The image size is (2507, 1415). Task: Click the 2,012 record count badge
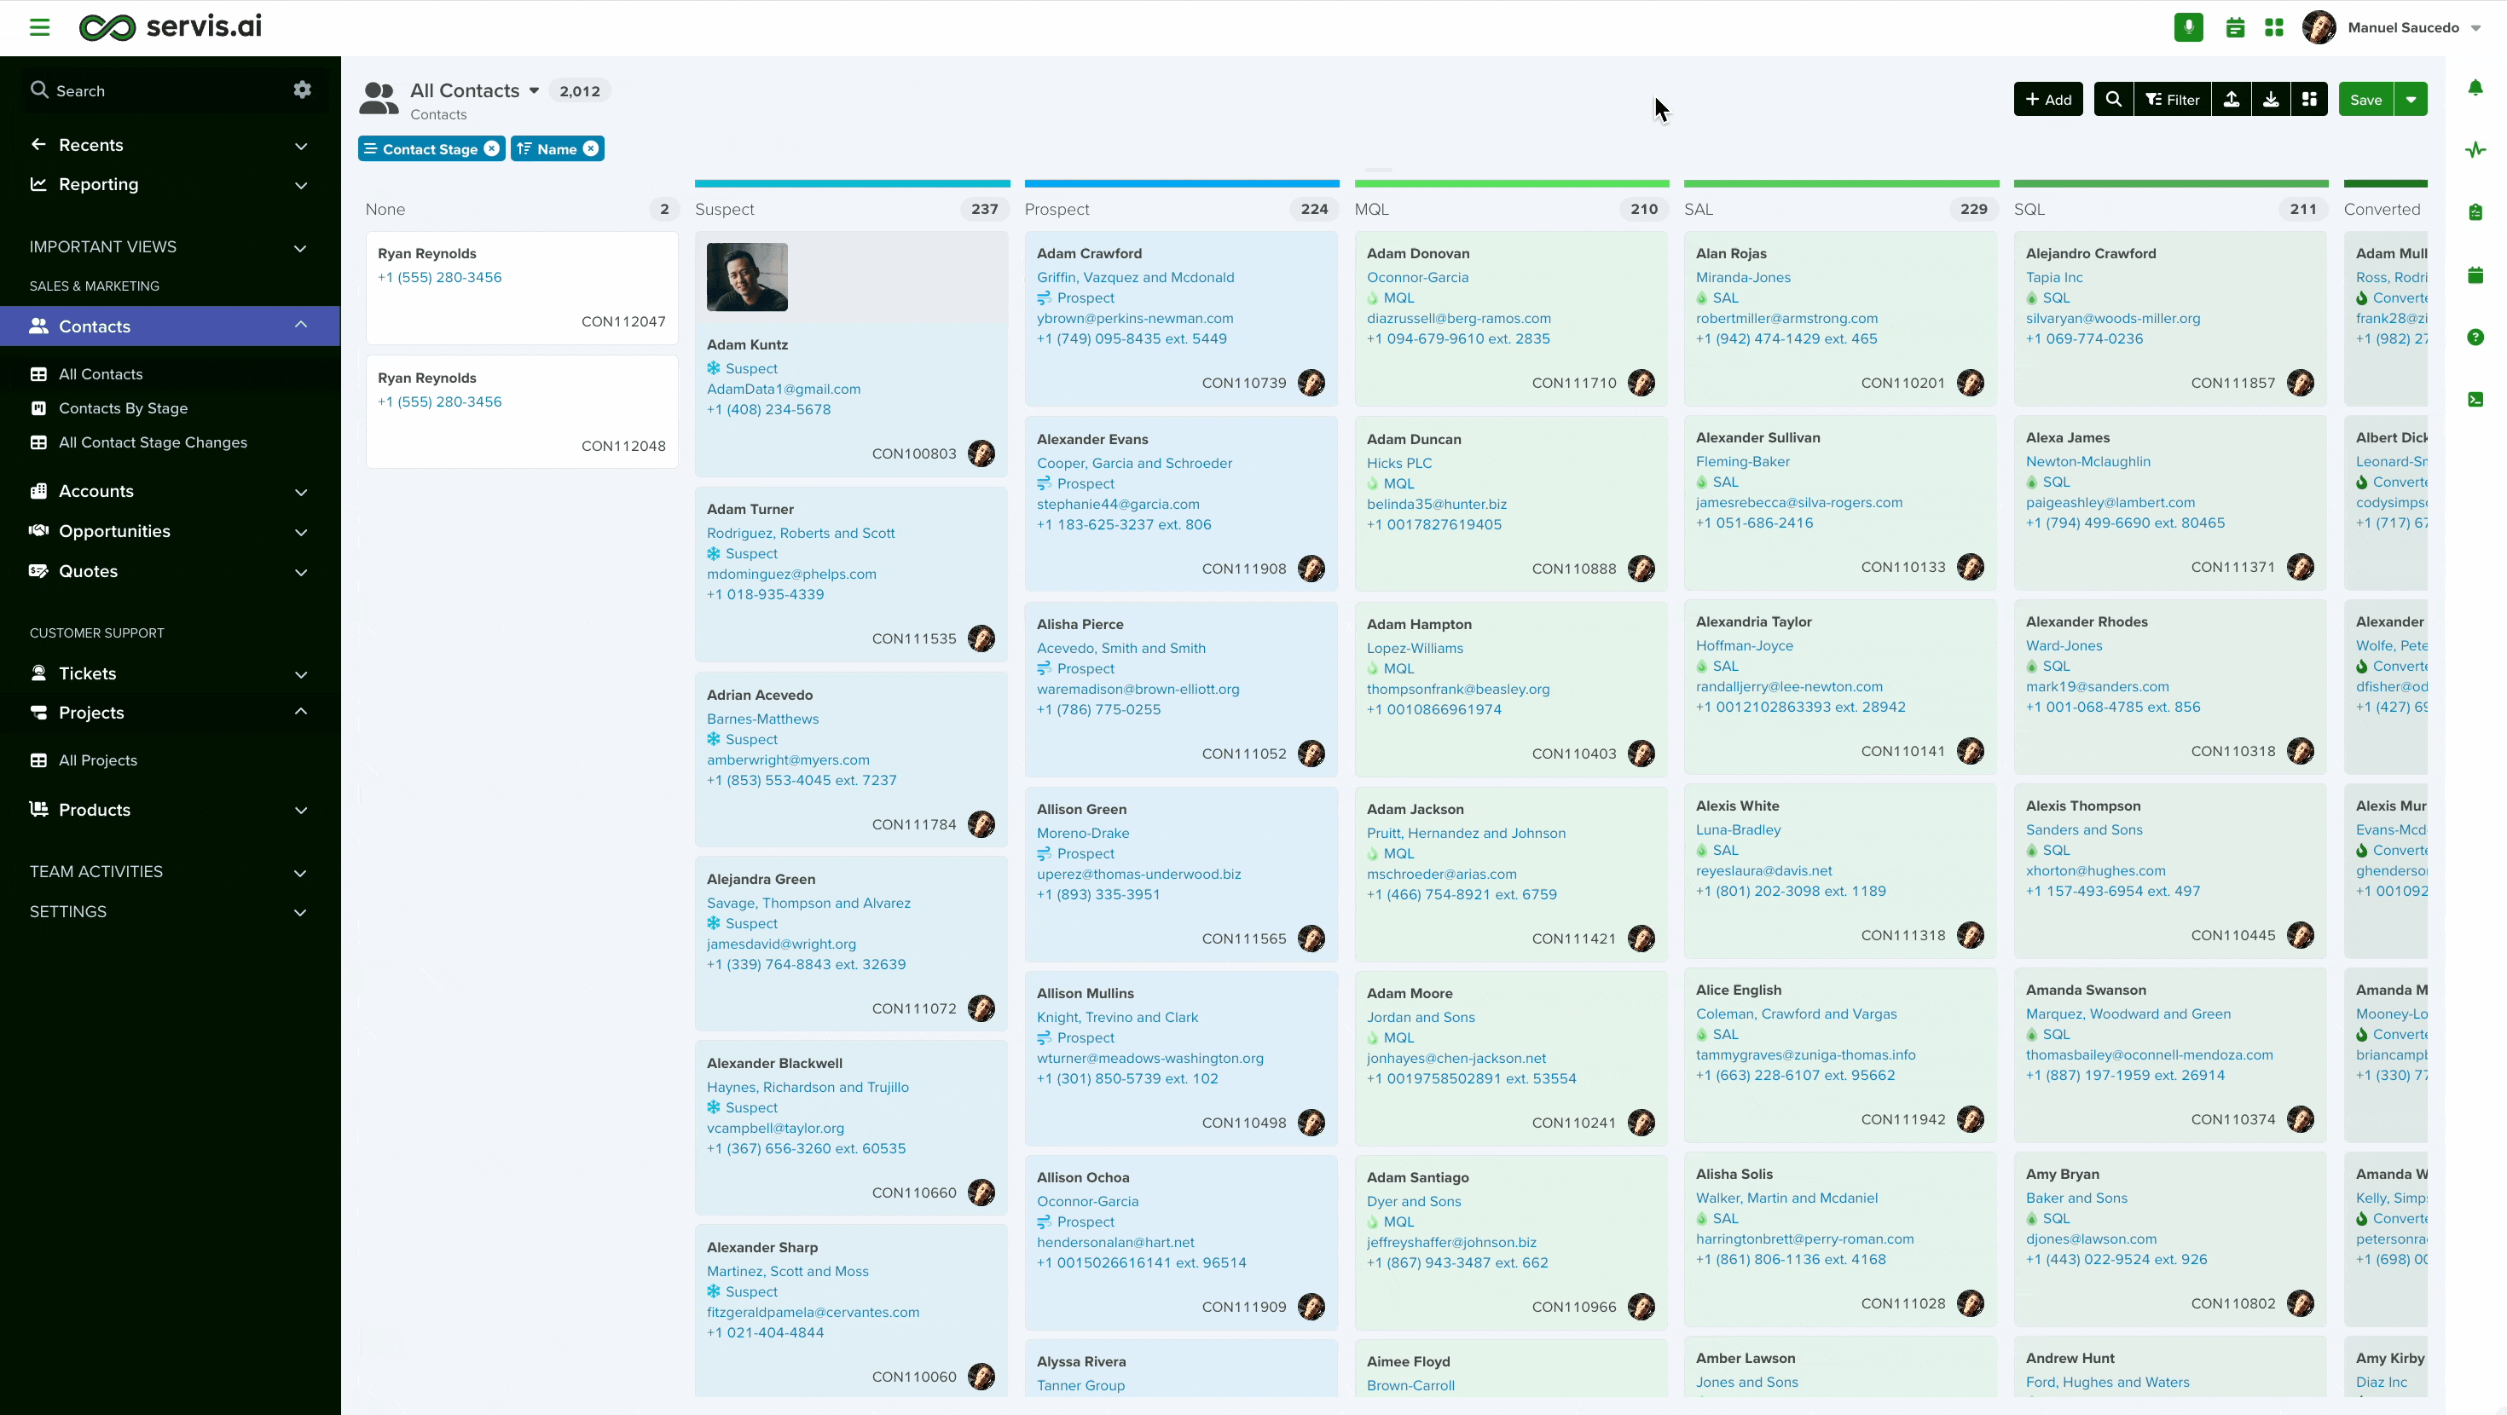pyautogui.click(x=579, y=91)
